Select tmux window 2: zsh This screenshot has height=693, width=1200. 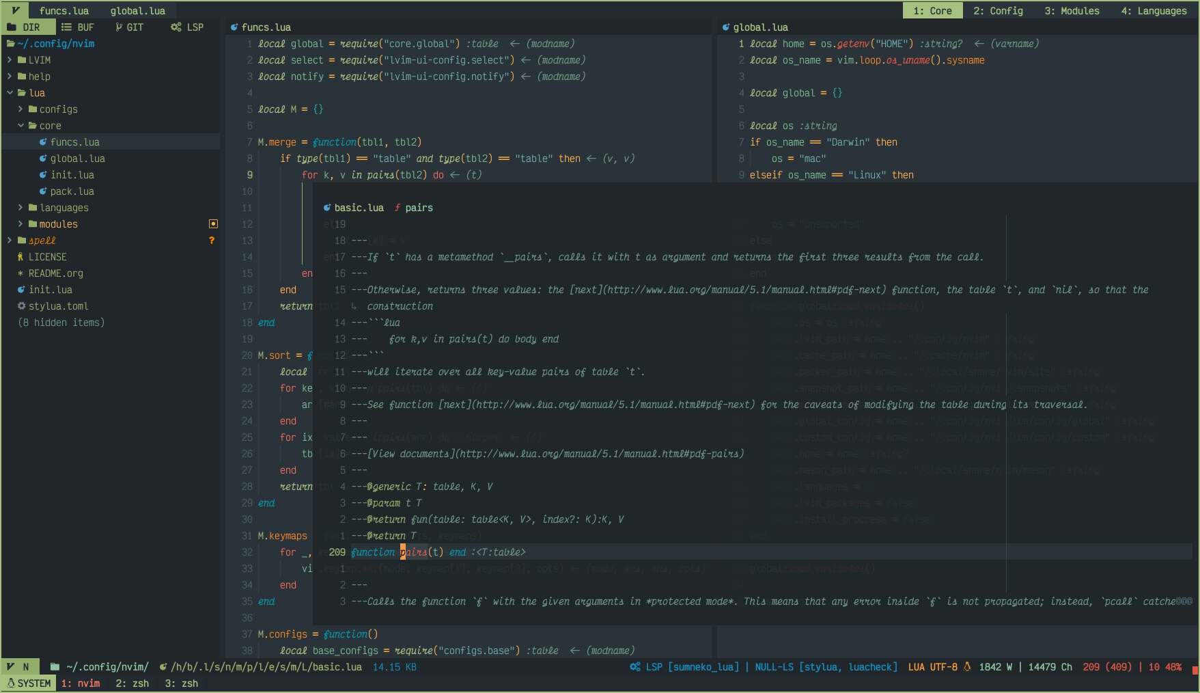pos(132,683)
